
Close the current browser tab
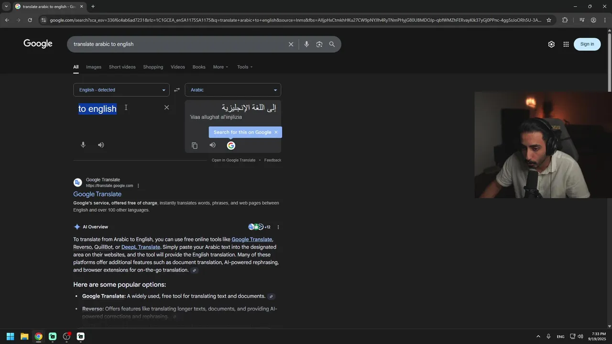click(x=81, y=6)
